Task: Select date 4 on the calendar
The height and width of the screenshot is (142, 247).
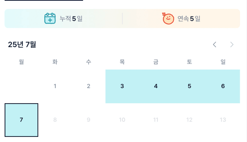Action: (x=156, y=86)
